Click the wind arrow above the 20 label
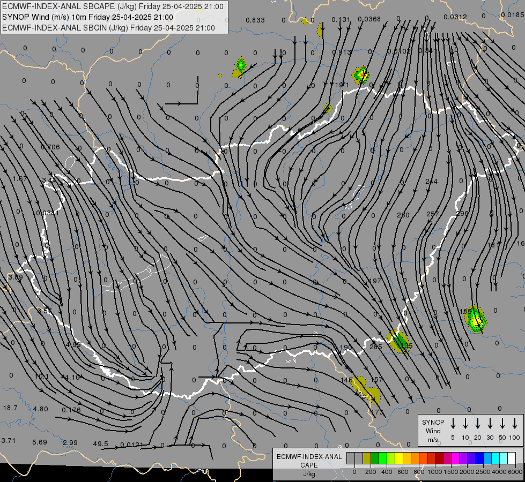Screen dimensions: 525x482 pyautogui.click(x=477, y=424)
